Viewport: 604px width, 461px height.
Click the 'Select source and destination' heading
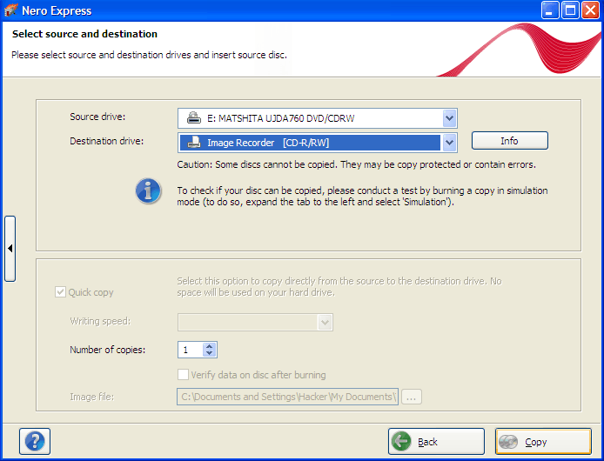tap(84, 34)
